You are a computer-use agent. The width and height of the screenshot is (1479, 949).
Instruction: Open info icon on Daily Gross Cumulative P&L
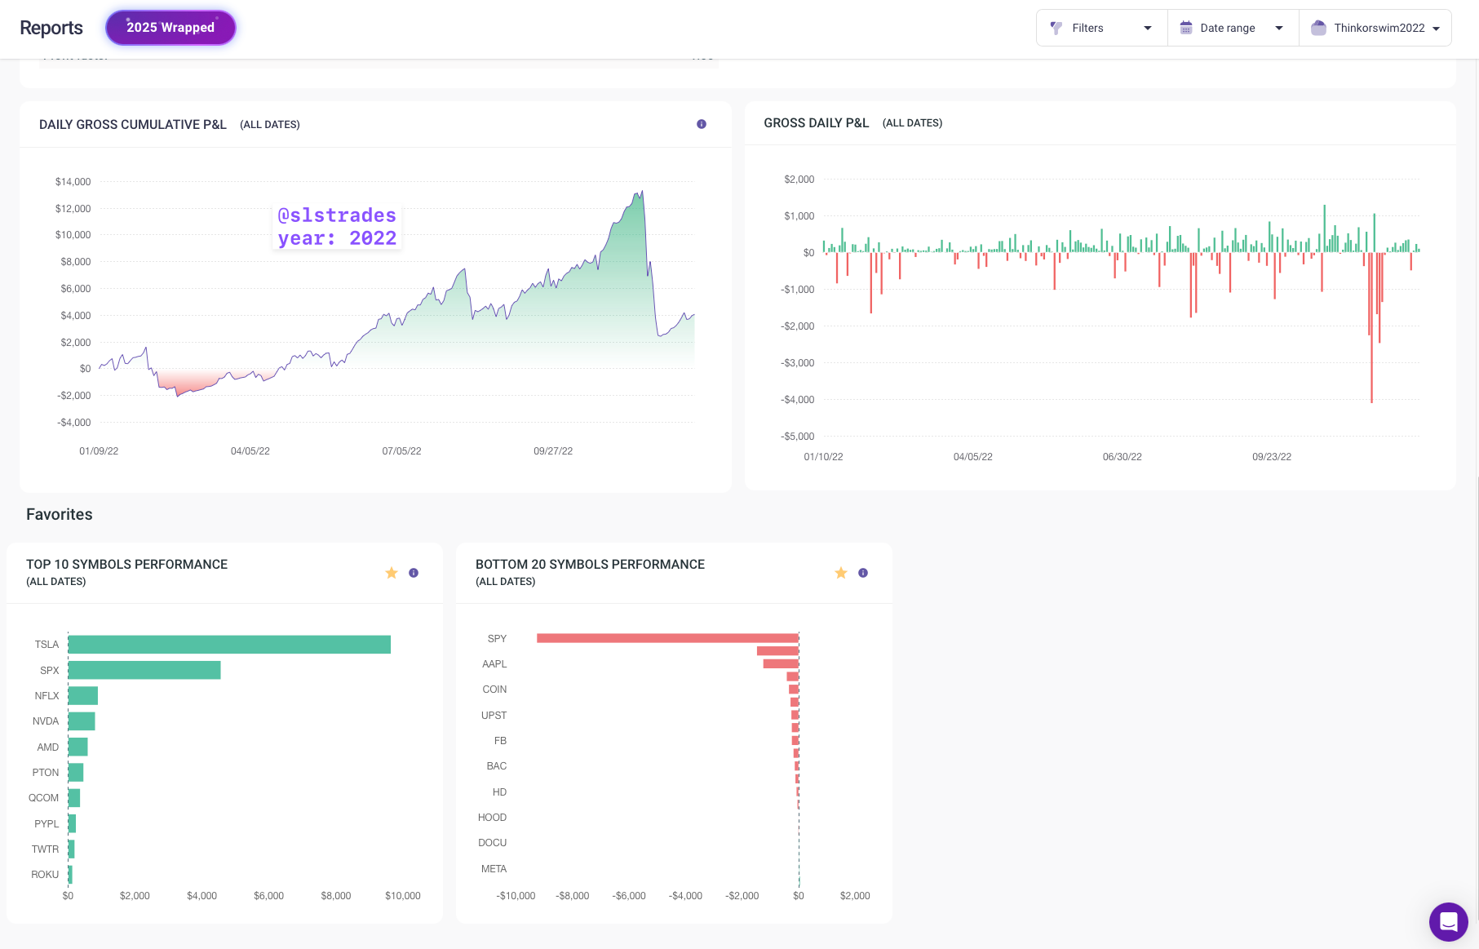(702, 124)
